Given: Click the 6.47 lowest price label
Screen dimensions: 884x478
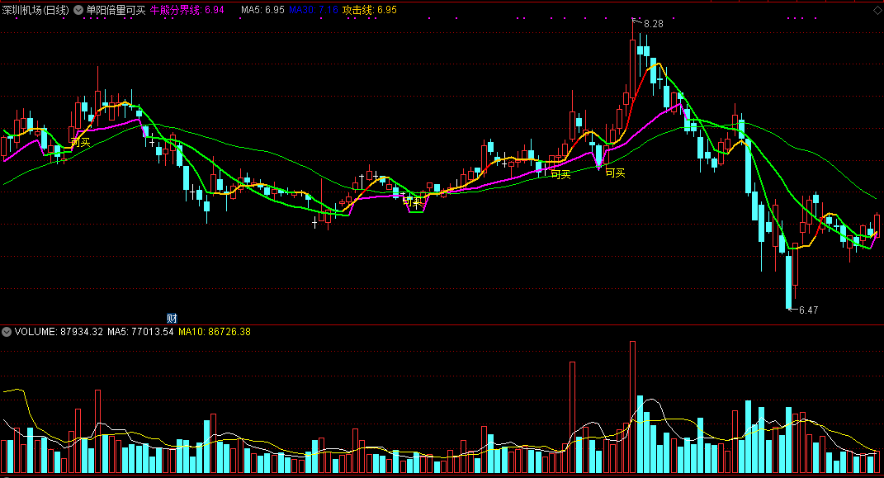Looking at the screenshot, I should coord(808,310).
